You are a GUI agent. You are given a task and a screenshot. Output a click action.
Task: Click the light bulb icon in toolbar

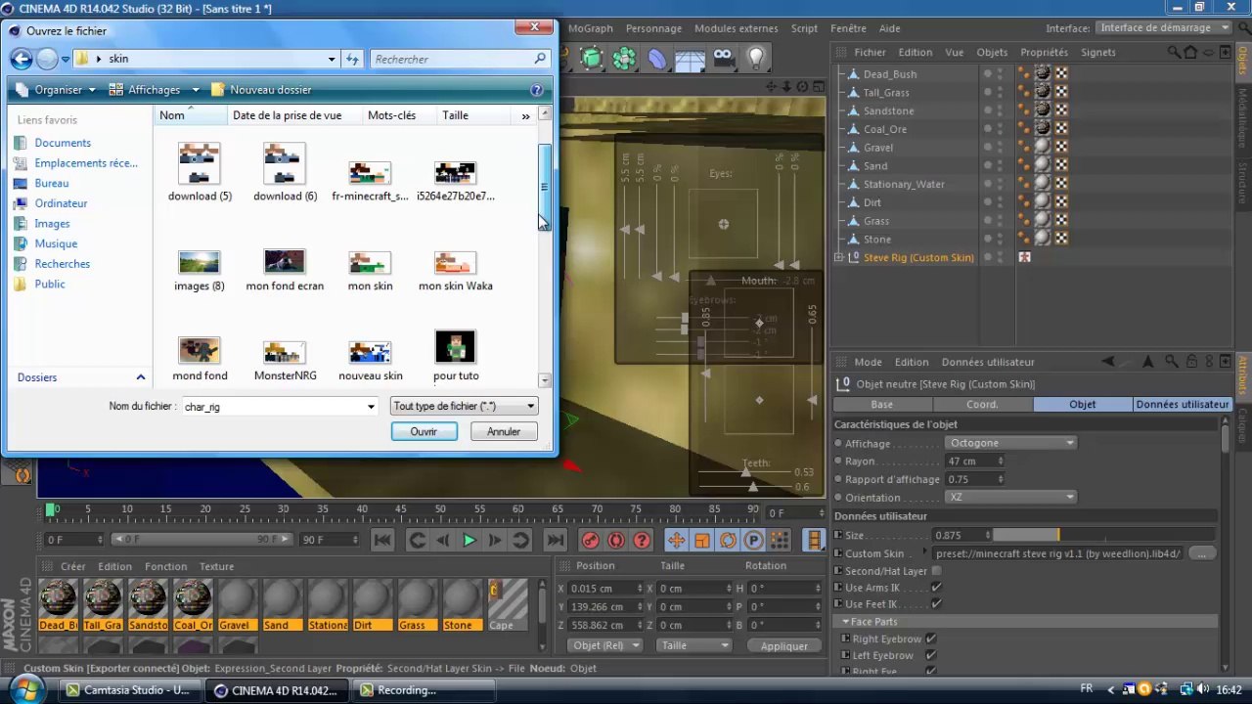[755, 59]
